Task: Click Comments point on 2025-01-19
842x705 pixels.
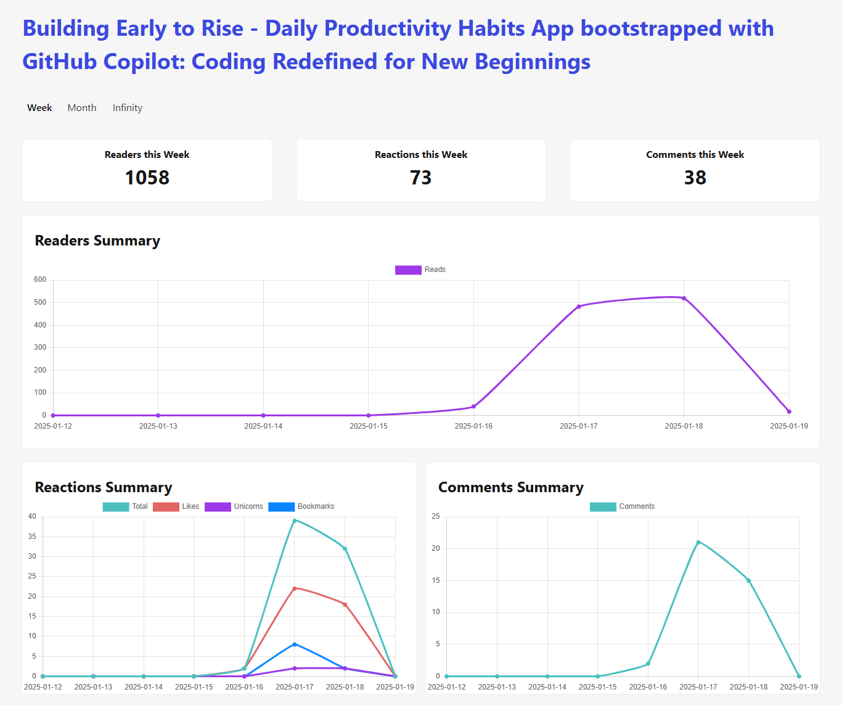Action: point(799,676)
